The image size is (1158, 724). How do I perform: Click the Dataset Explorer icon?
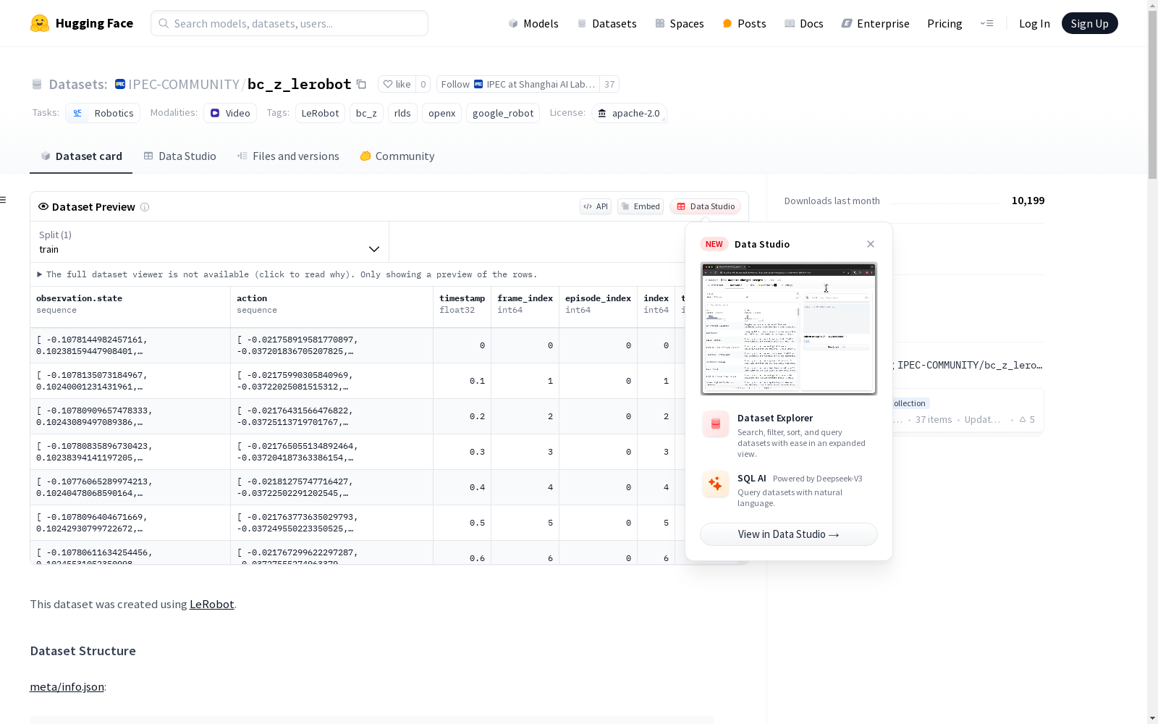715,424
